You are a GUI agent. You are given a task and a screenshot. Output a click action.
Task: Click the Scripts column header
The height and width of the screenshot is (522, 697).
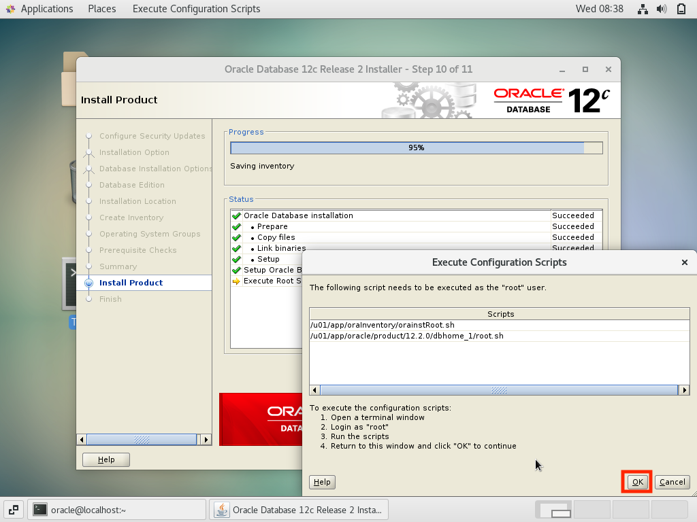click(x=500, y=314)
